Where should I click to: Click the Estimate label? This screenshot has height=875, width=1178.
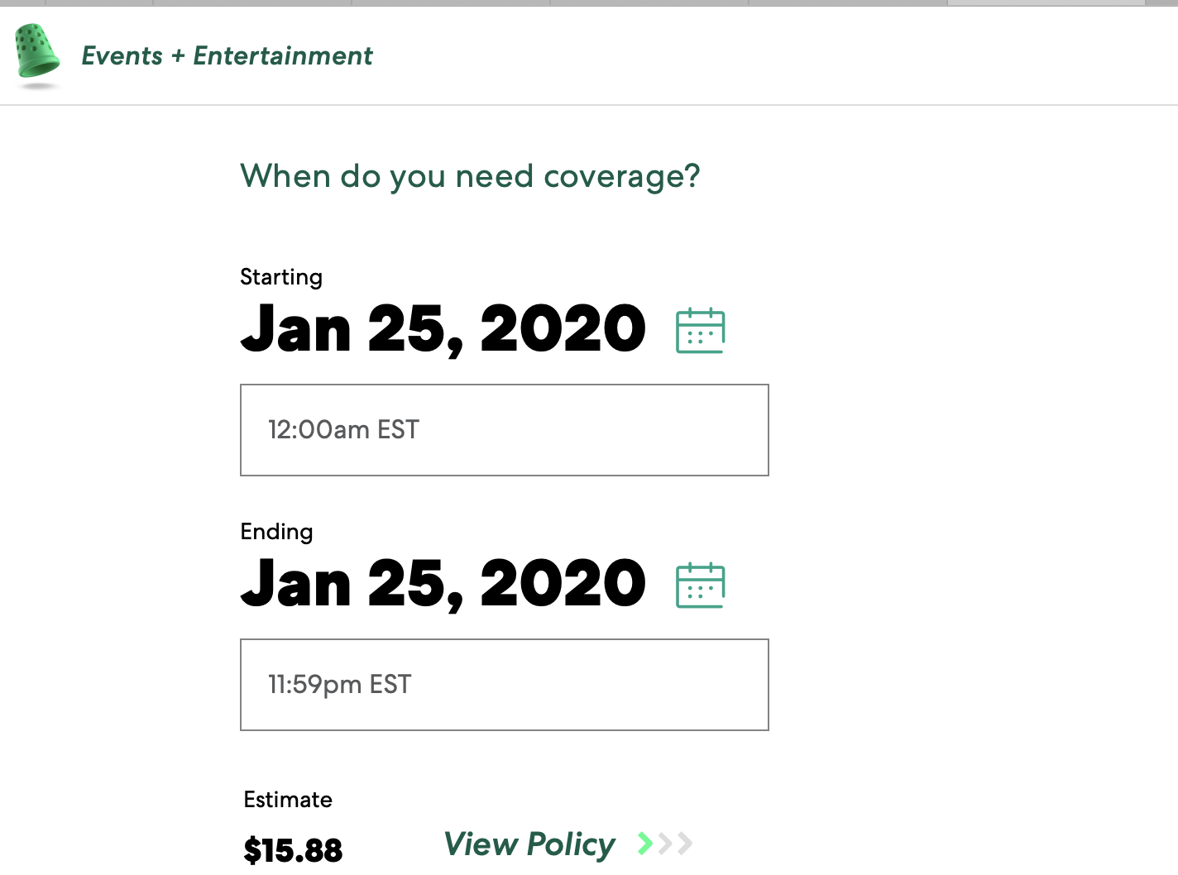[288, 800]
